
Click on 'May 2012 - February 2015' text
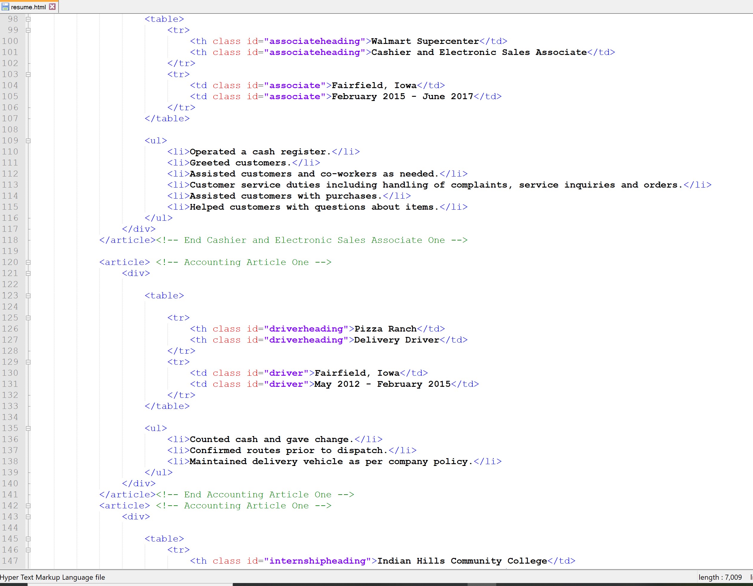point(382,384)
